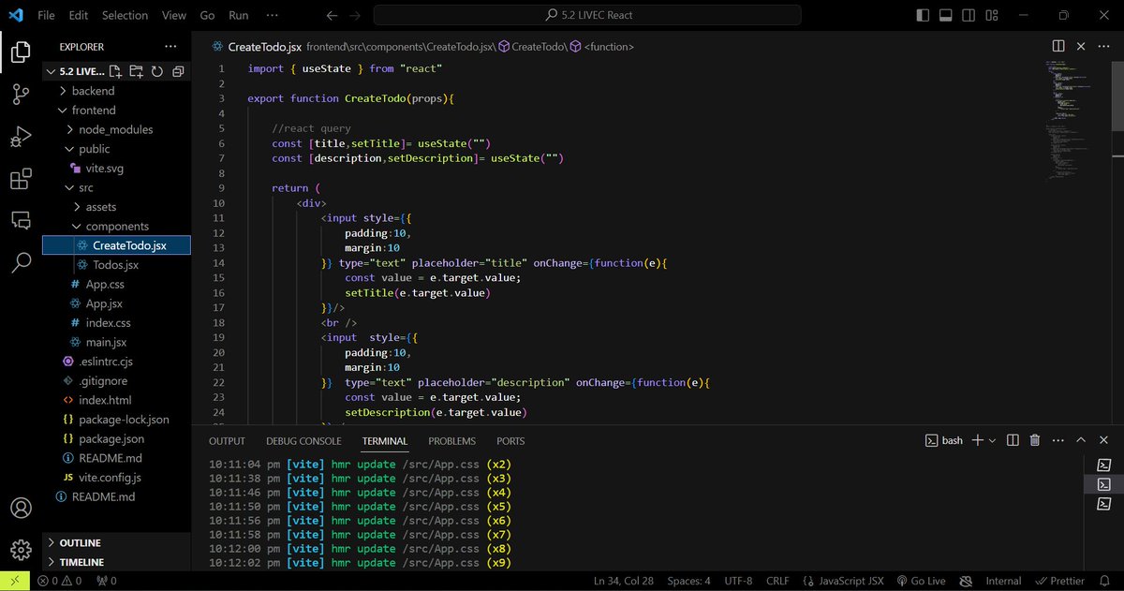This screenshot has height=591, width=1124.
Task: Open the Edit menu
Action: click(78, 15)
